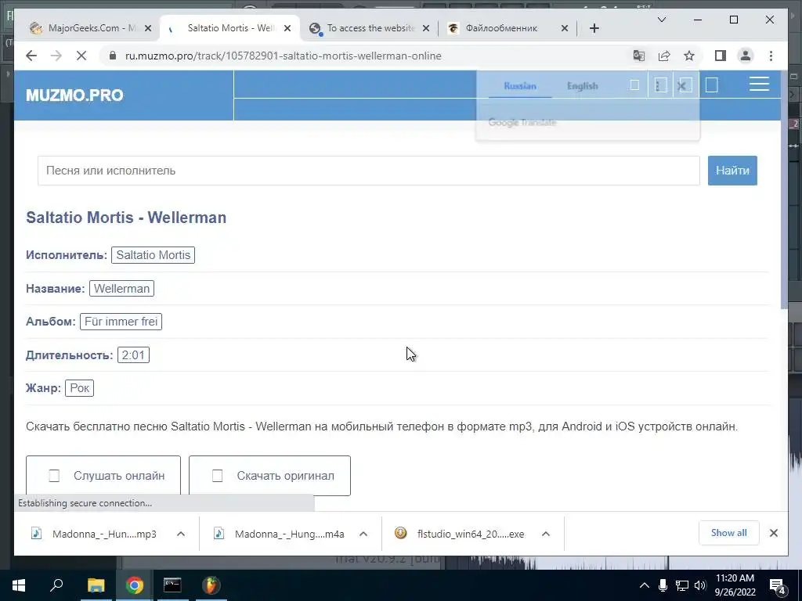Click the address bar URL

point(283,56)
